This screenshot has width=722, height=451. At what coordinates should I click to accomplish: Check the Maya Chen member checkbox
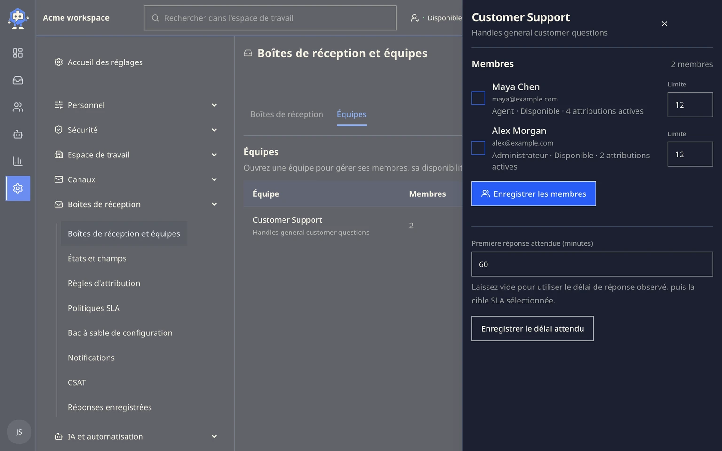478,98
